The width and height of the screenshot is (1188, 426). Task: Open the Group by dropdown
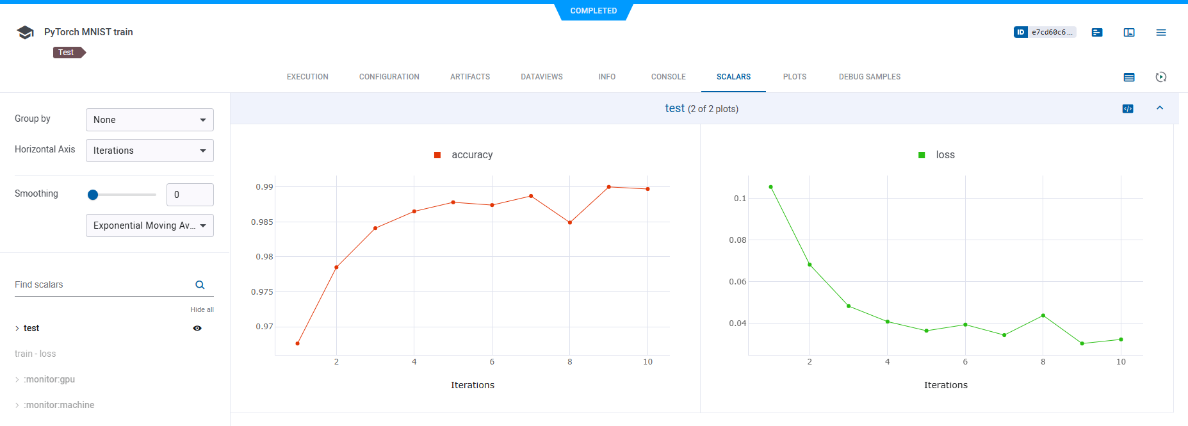[x=149, y=120]
